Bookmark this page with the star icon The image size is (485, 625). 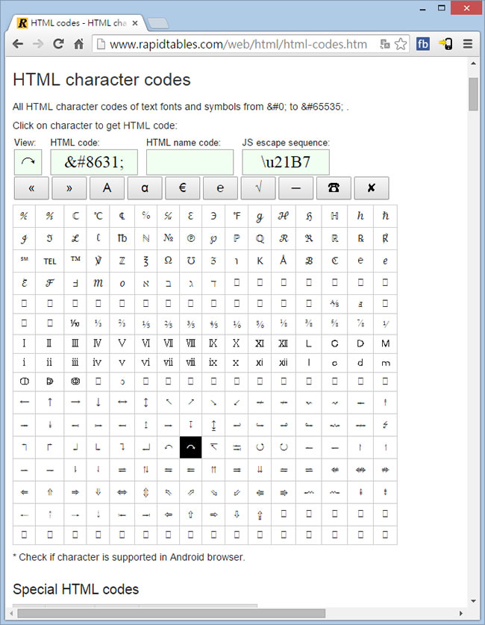[401, 44]
